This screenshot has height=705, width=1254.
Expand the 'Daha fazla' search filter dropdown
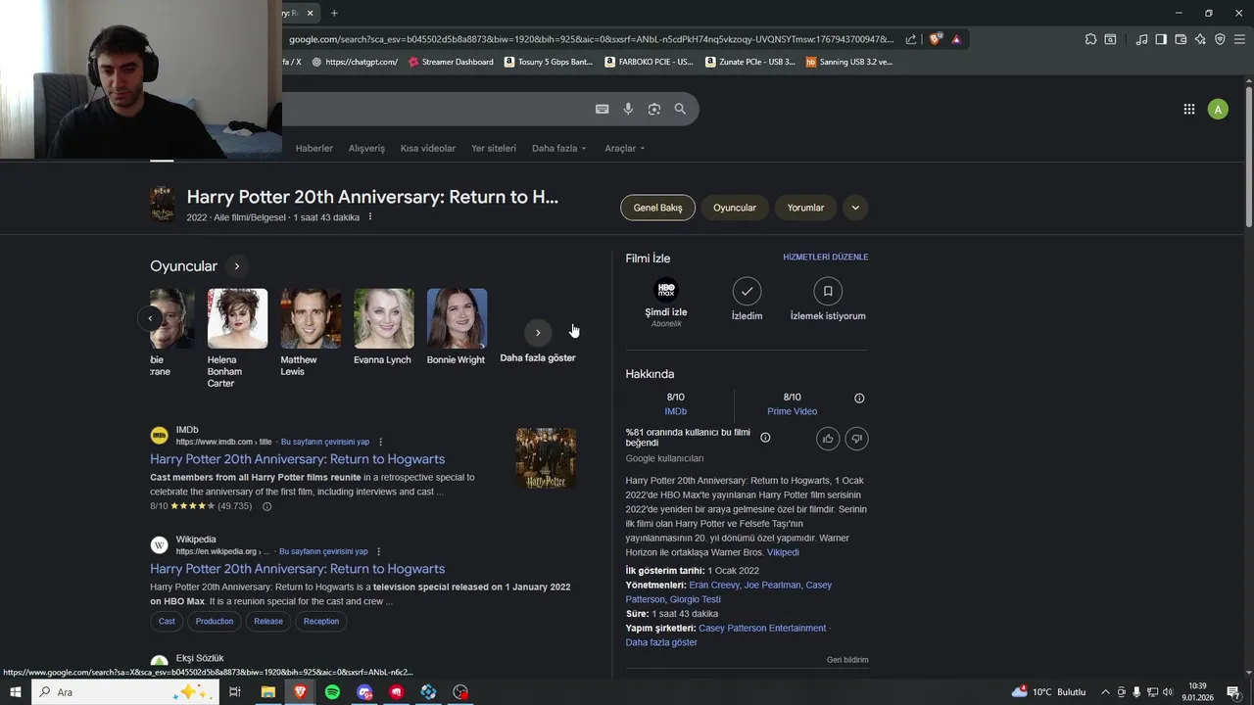click(x=559, y=148)
